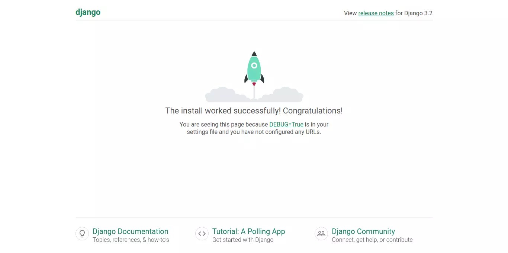Click 'Get started with Django' text
Screen dimensions: 508x253
tap(243, 240)
